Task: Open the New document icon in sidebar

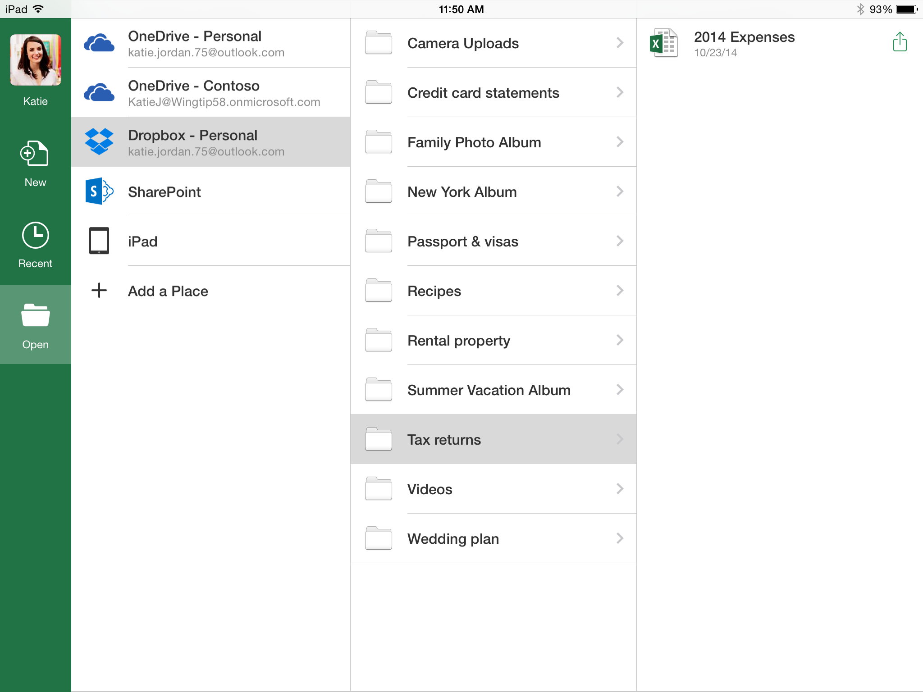Action: point(35,153)
